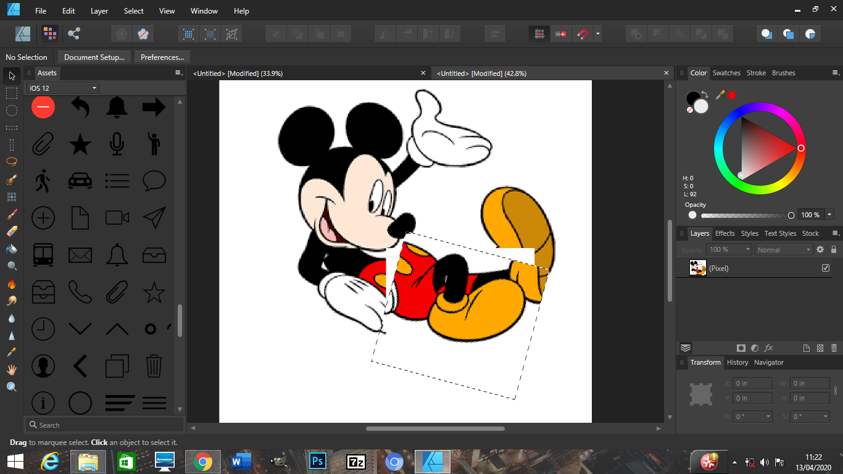
Task: Switch to the Brushes tab
Action: point(783,73)
